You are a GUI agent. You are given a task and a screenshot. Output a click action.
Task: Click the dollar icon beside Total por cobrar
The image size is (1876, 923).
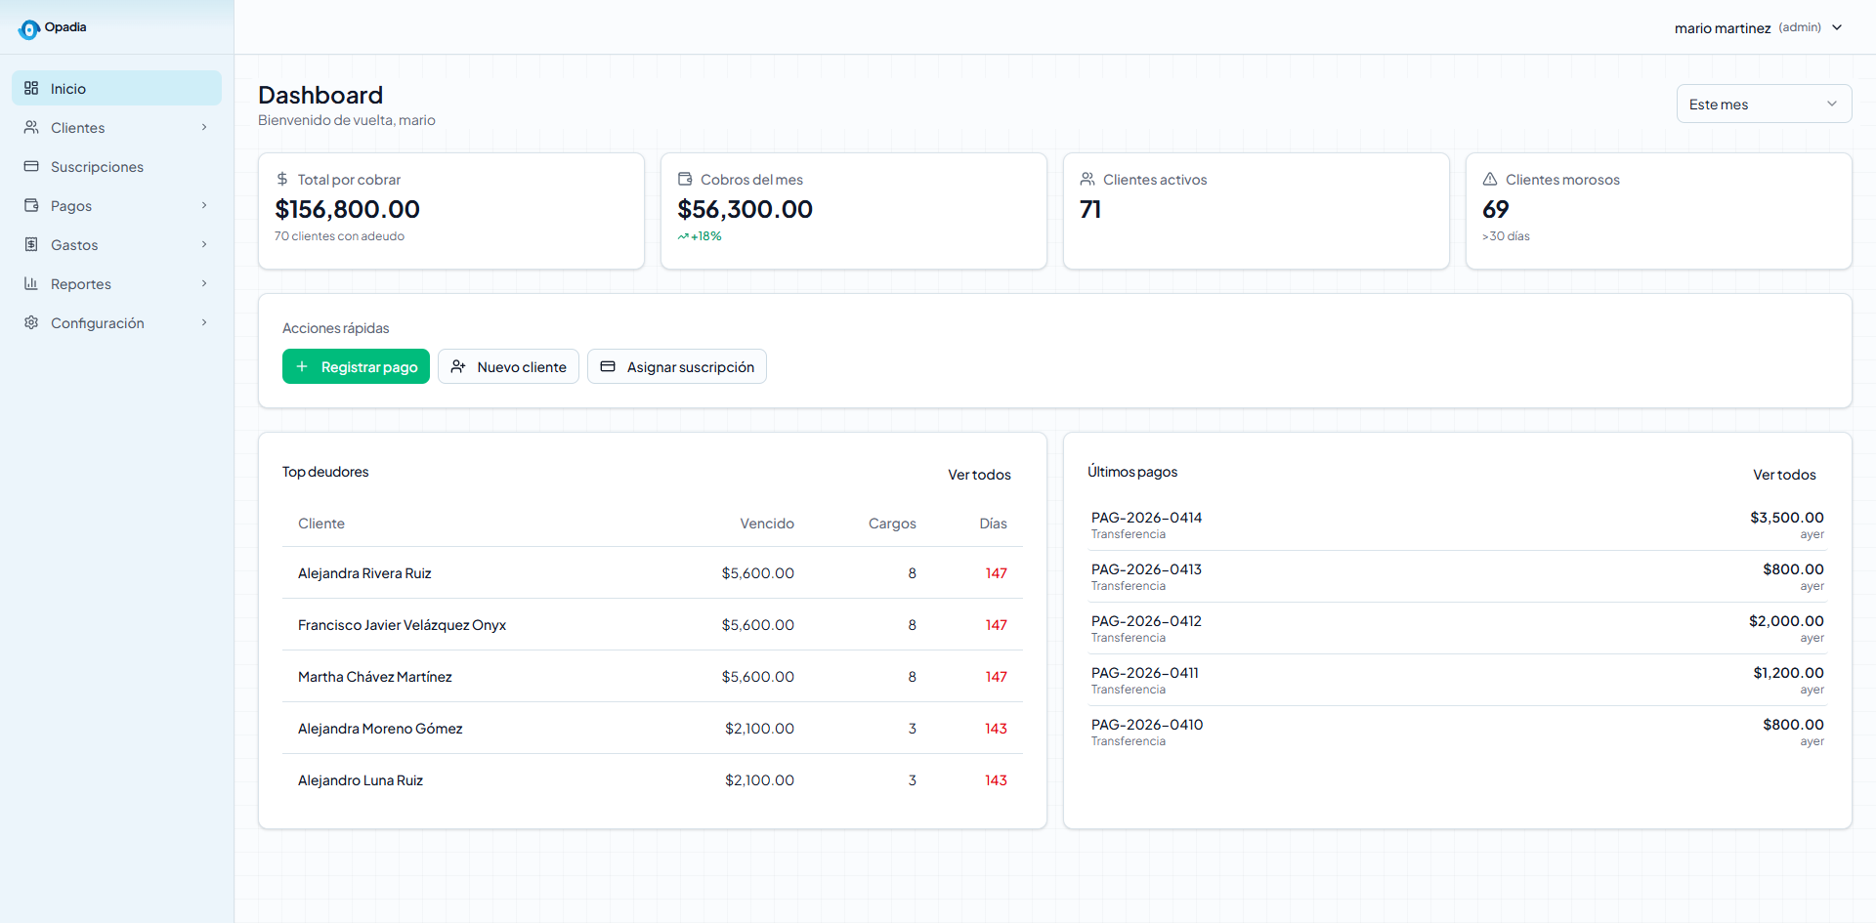coord(282,179)
